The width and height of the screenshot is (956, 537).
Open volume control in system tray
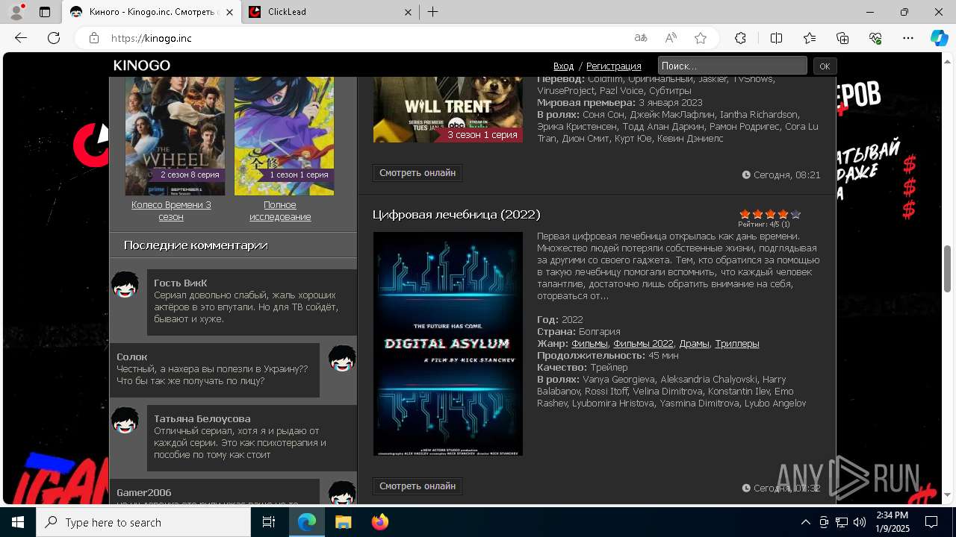(x=860, y=522)
